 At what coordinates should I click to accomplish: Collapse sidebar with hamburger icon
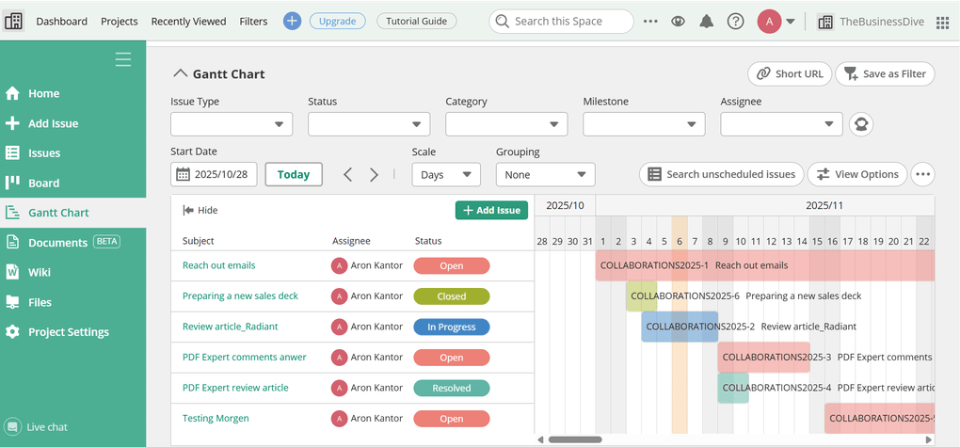coord(123,59)
